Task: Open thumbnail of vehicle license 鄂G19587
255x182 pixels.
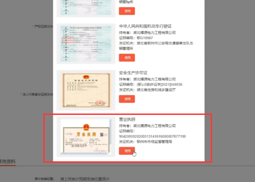Action: pyautogui.click(x=86, y=44)
